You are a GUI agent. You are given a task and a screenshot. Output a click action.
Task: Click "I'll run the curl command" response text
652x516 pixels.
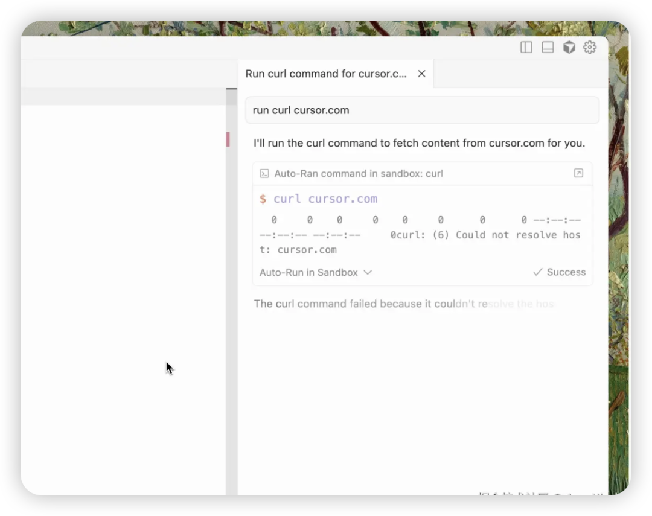coord(419,143)
